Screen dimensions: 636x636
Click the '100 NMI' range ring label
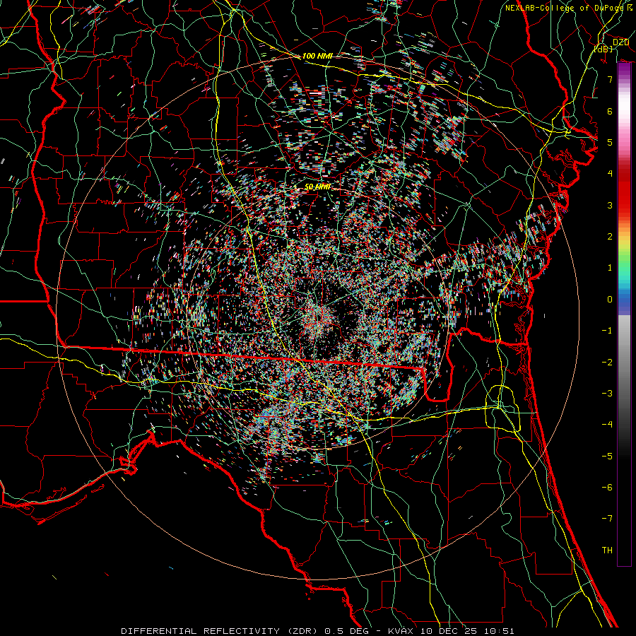(317, 56)
